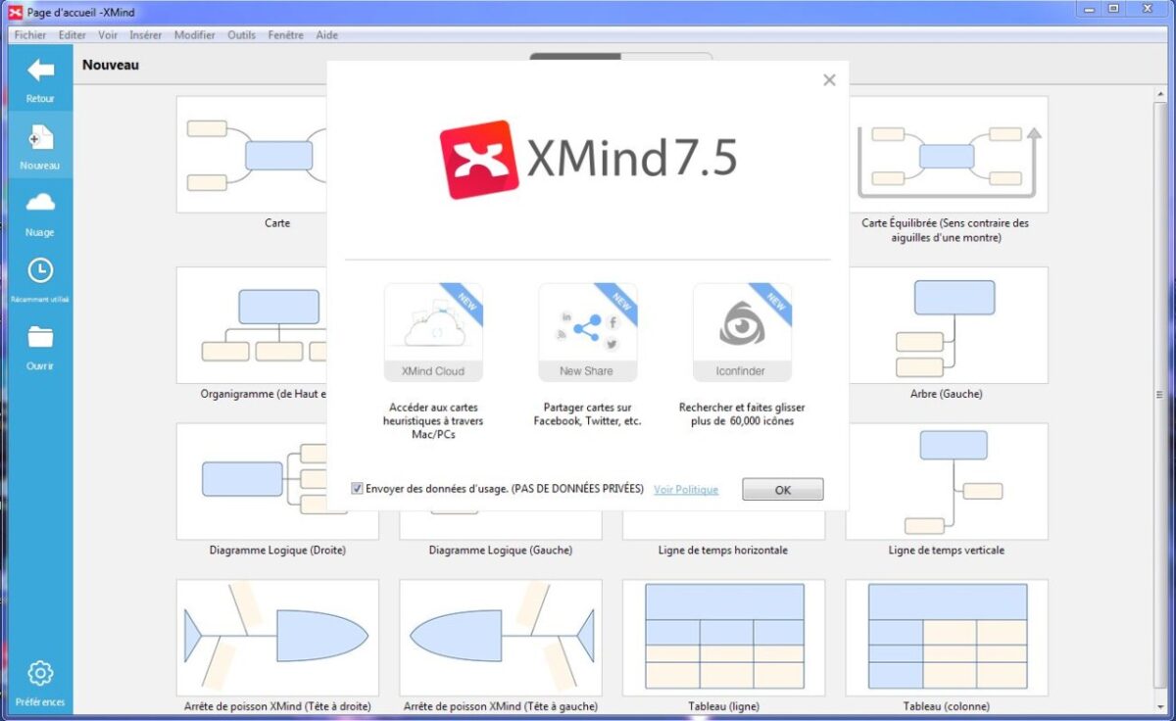Viewport: 1176px width, 721px height.
Task: Show recently used files via sidebar icon
Action: pos(39,276)
